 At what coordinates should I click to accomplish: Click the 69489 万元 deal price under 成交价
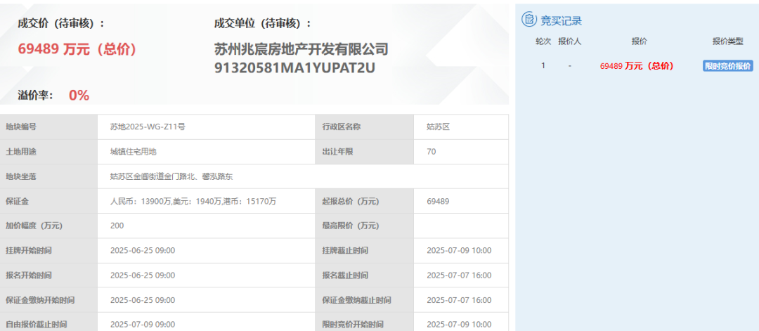click(77, 49)
